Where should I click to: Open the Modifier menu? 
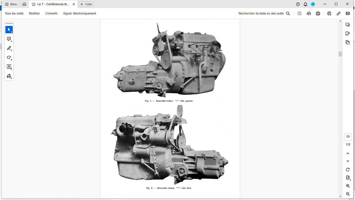coord(34,13)
